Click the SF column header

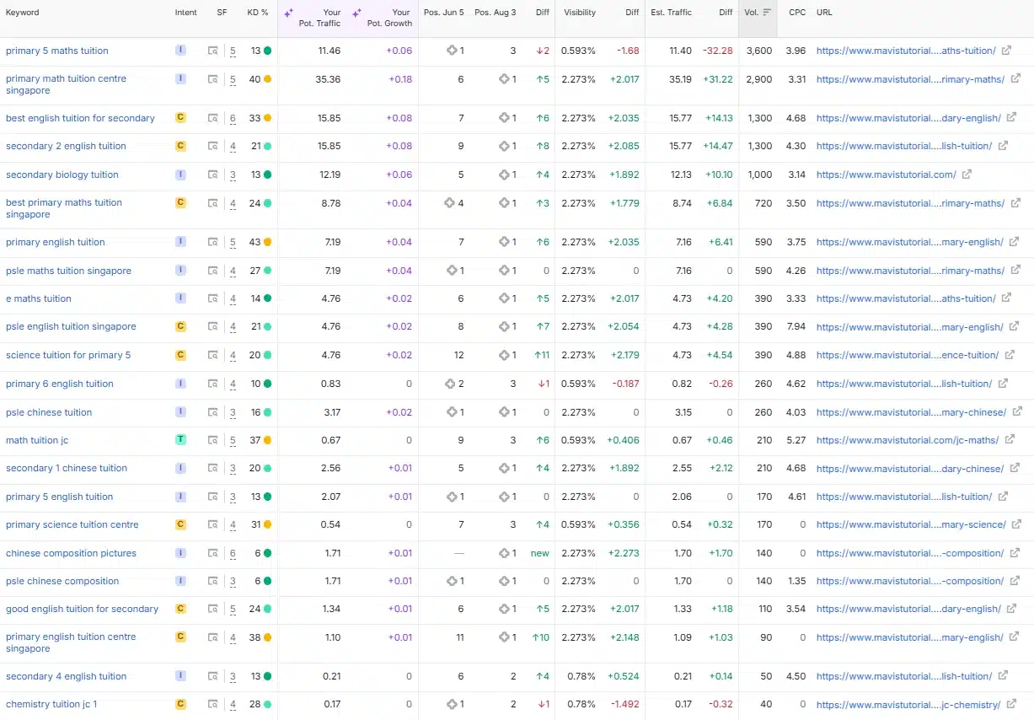point(222,13)
